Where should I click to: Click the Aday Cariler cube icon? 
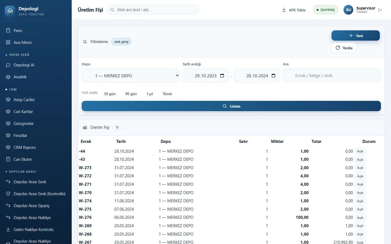coord(8,100)
